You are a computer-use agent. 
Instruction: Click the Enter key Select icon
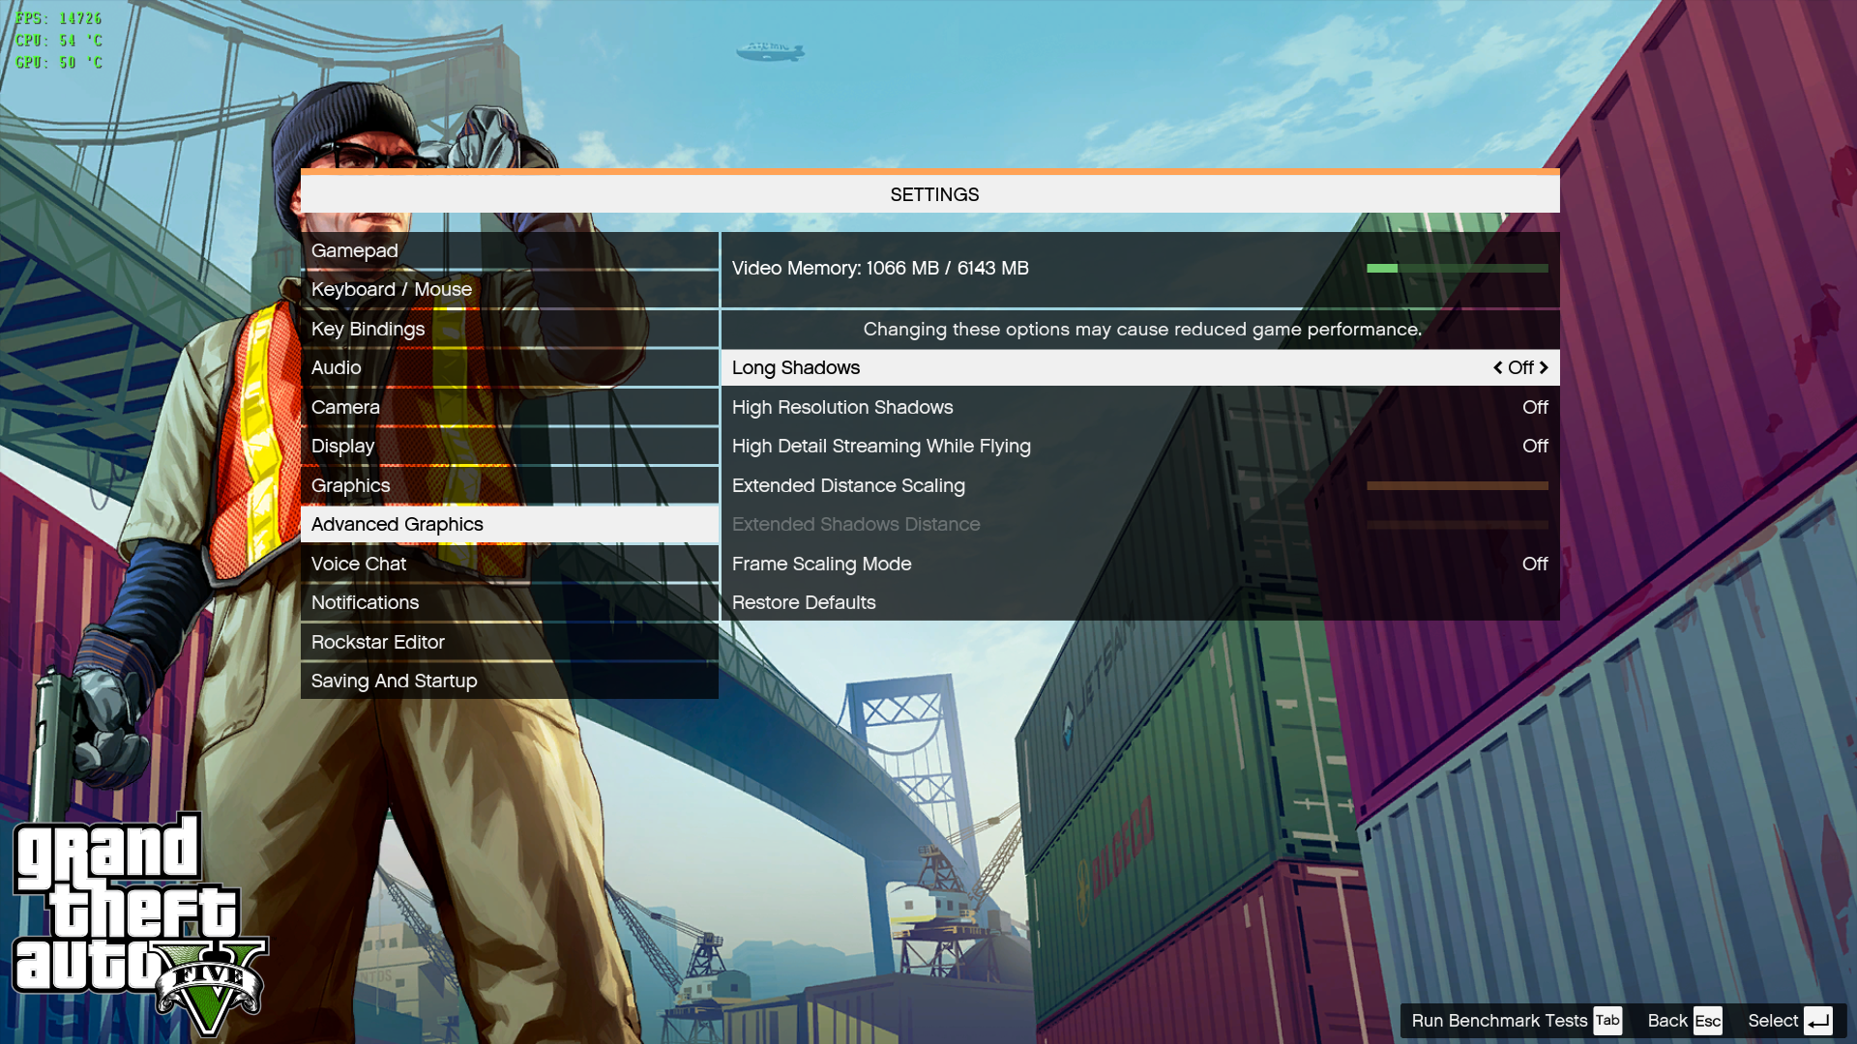[x=1817, y=1021]
